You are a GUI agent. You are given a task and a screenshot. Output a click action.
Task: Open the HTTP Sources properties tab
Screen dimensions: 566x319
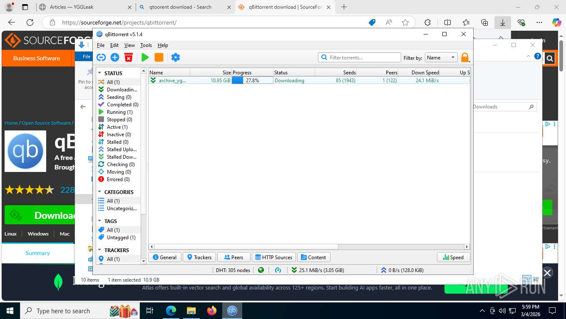click(x=274, y=258)
